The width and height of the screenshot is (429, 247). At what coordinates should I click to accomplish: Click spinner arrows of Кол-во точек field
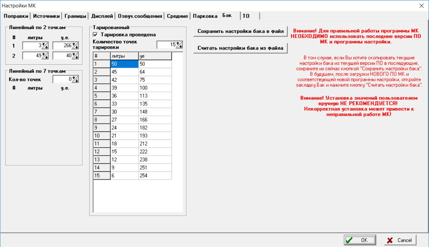[75, 80]
